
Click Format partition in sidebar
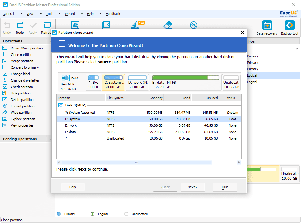coord(22,106)
